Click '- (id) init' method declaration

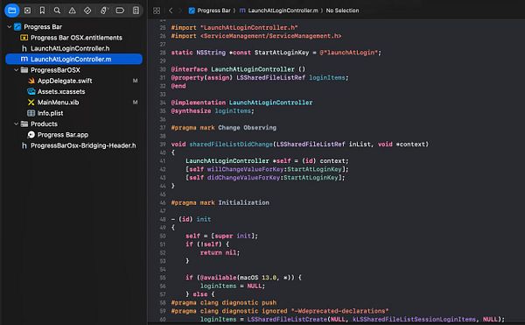[x=191, y=219]
